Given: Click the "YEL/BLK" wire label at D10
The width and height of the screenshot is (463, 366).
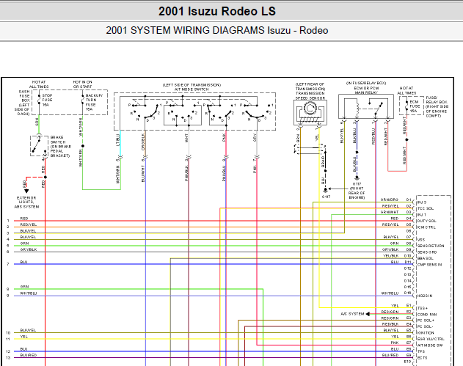Looking at the screenshot, I should click(391, 256).
